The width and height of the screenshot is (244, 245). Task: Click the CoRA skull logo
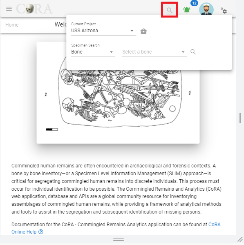tap(34, 9)
